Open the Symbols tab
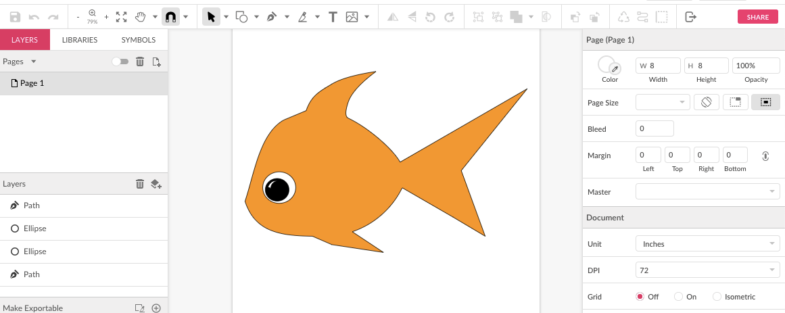 pyautogui.click(x=139, y=40)
